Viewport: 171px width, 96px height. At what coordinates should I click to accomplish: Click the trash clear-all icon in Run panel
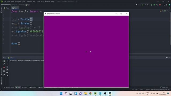coord(7,75)
